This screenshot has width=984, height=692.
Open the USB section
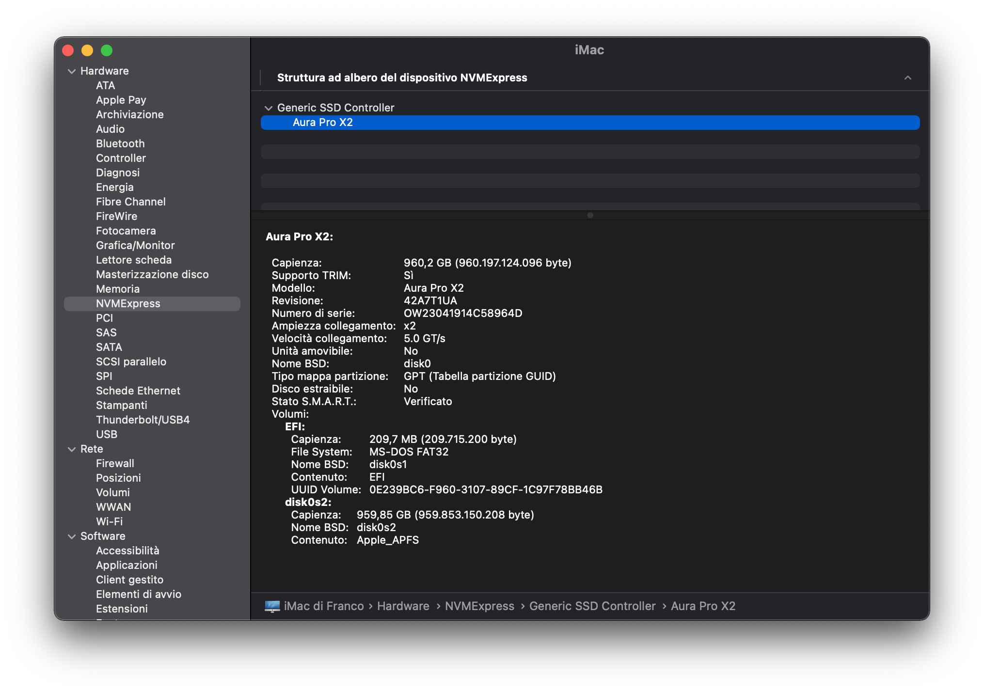(107, 434)
